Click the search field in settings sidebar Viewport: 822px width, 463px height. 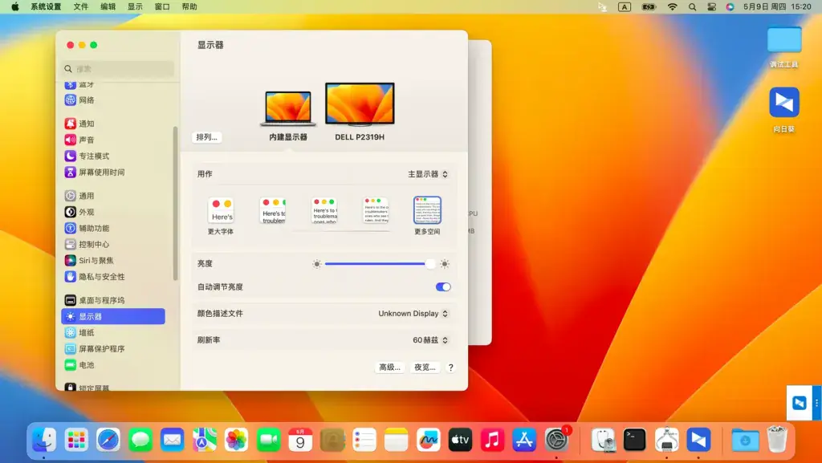118,69
